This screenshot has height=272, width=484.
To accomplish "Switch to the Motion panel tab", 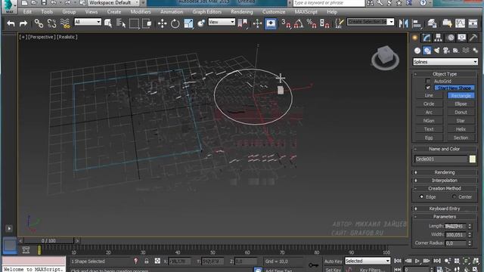I will pyautogui.click(x=451, y=38).
